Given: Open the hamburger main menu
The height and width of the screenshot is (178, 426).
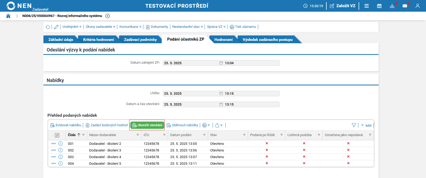Looking at the screenshot, I should (x=367, y=6).
